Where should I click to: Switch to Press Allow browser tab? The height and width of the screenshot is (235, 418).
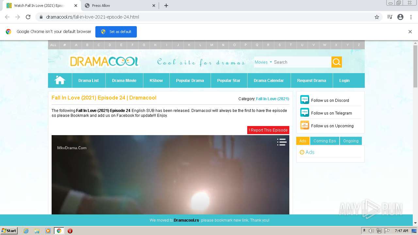coord(120,6)
